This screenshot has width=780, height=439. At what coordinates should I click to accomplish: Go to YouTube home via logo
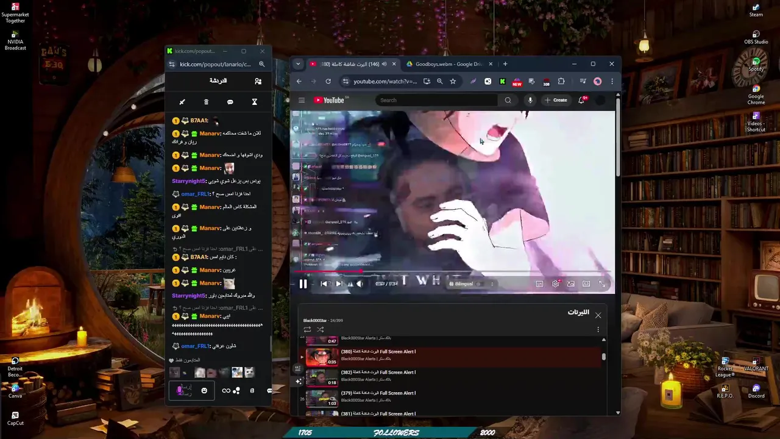[329, 100]
